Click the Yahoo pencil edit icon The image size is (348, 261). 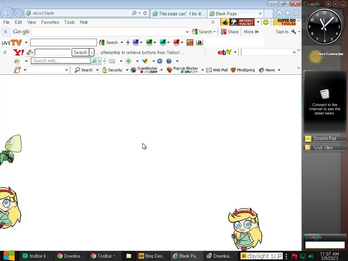tap(29, 52)
